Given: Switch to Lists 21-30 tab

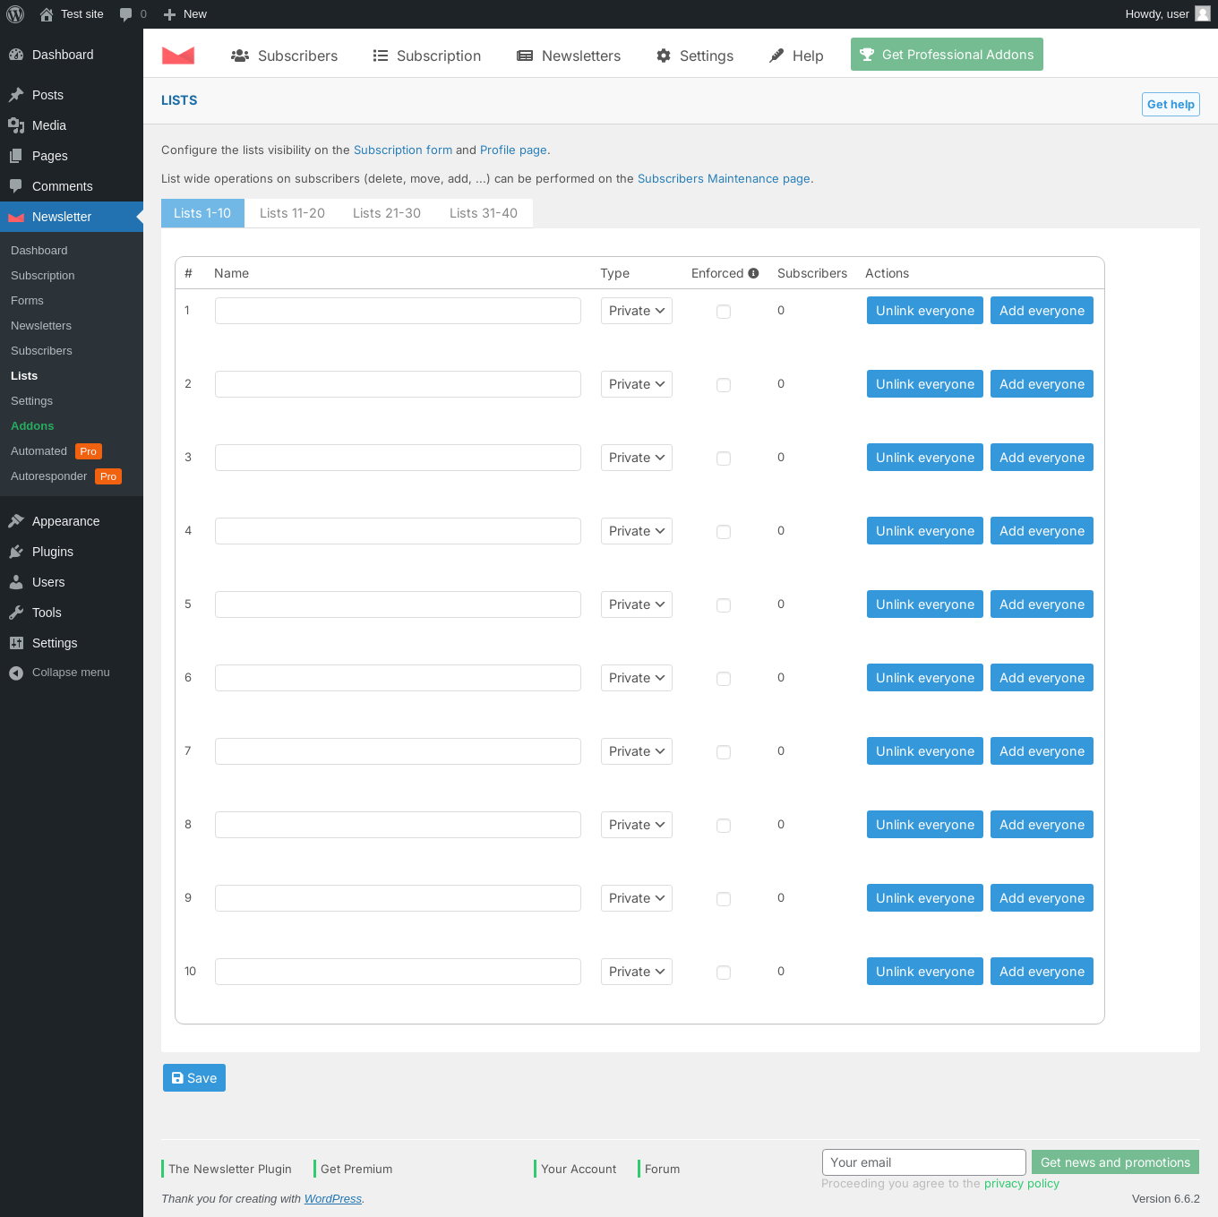Looking at the screenshot, I should [387, 213].
